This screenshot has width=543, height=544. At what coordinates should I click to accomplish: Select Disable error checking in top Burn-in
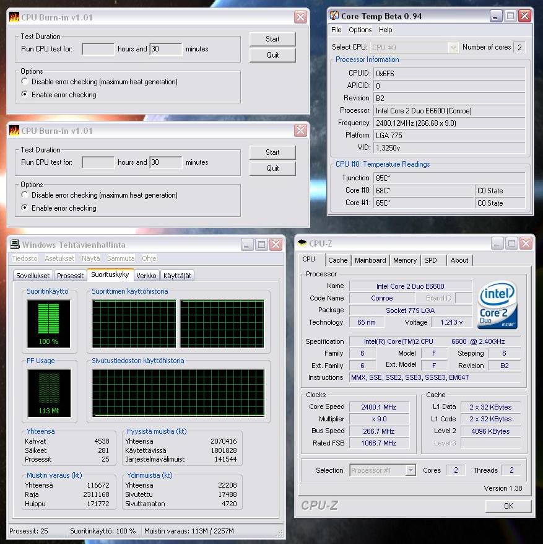point(25,82)
